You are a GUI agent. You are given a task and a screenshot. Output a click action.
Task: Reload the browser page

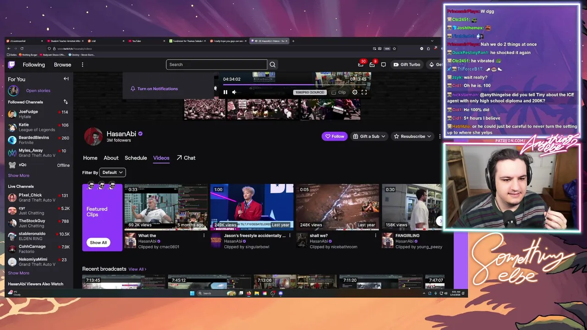pos(23,49)
